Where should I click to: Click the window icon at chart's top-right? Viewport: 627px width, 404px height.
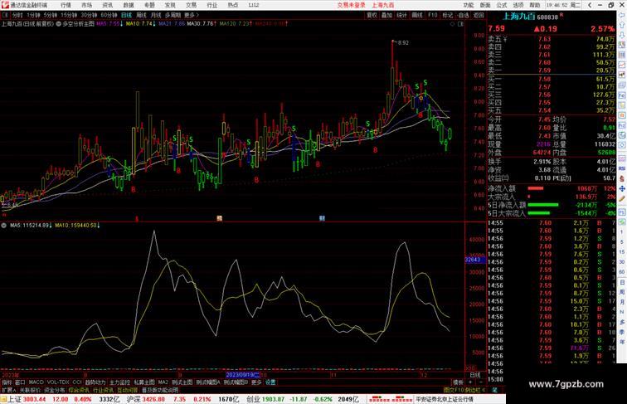[460, 24]
